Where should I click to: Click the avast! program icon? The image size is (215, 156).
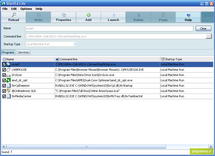8,64
